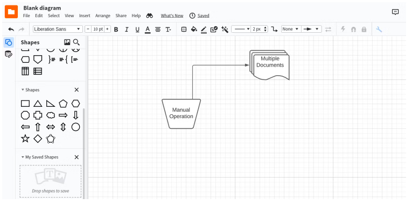Click the insert image icon in Shapes panel
419x212 pixels.
[67, 42]
